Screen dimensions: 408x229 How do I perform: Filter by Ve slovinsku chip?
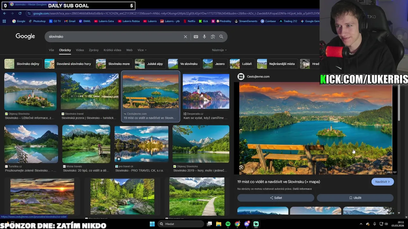(184, 64)
